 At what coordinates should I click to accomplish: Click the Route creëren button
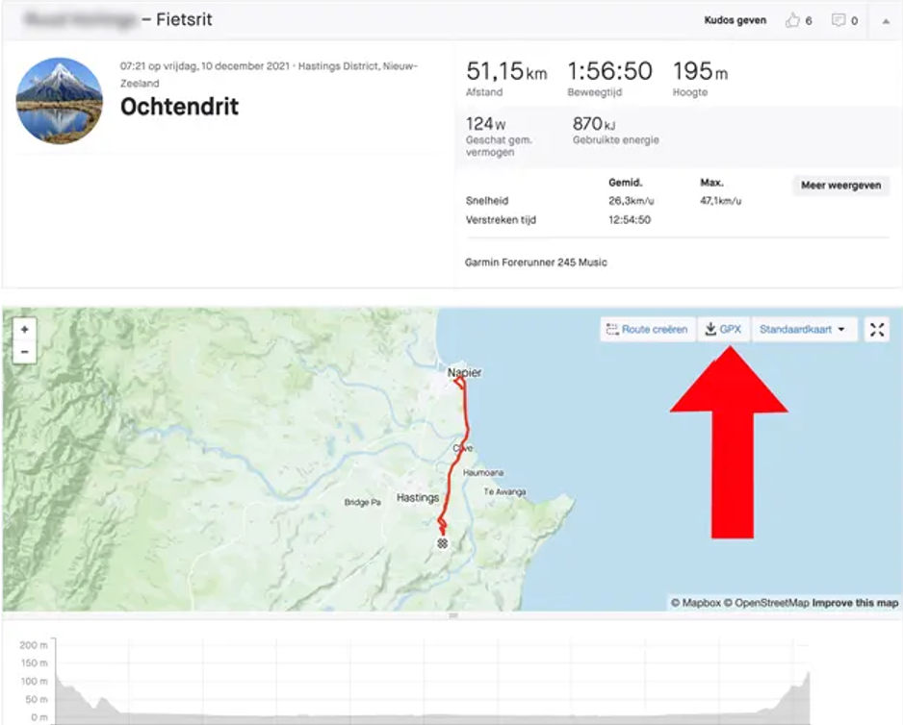[647, 330]
